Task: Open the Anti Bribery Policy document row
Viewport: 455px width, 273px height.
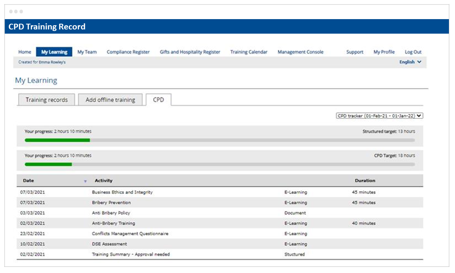Action: pyautogui.click(x=220, y=213)
